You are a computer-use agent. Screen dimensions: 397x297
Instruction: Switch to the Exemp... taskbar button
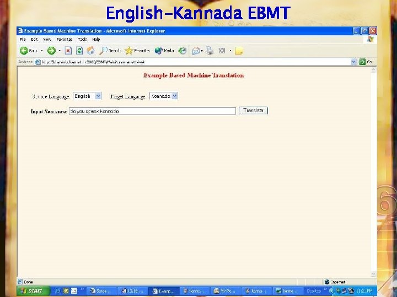pyautogui.click(x=163, y=291)
